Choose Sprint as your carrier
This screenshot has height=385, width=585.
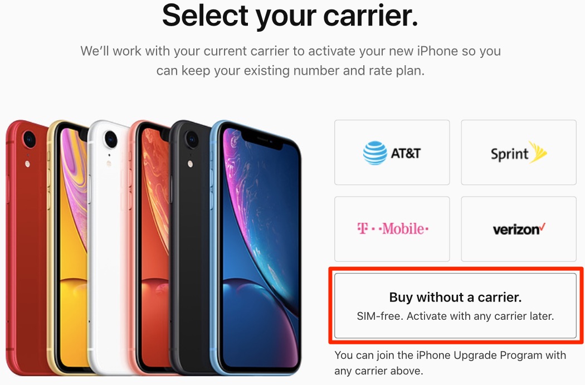pyautogui.click(x=519, y=152)
